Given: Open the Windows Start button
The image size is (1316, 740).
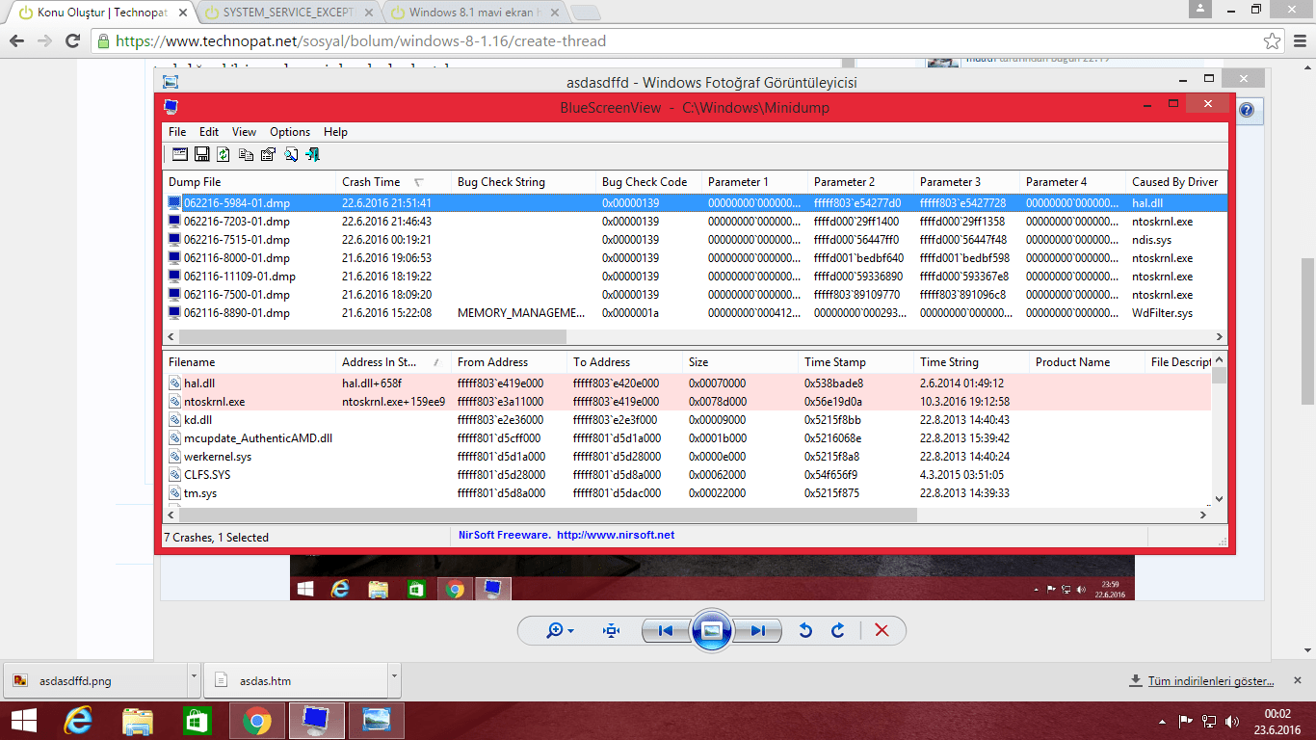Looking at the screenshot, I should click(23, 721).
